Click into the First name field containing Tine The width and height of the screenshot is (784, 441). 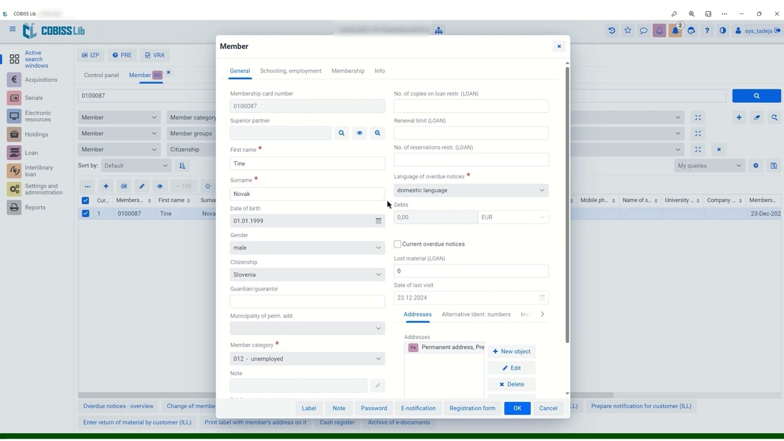tap(307, 164)
